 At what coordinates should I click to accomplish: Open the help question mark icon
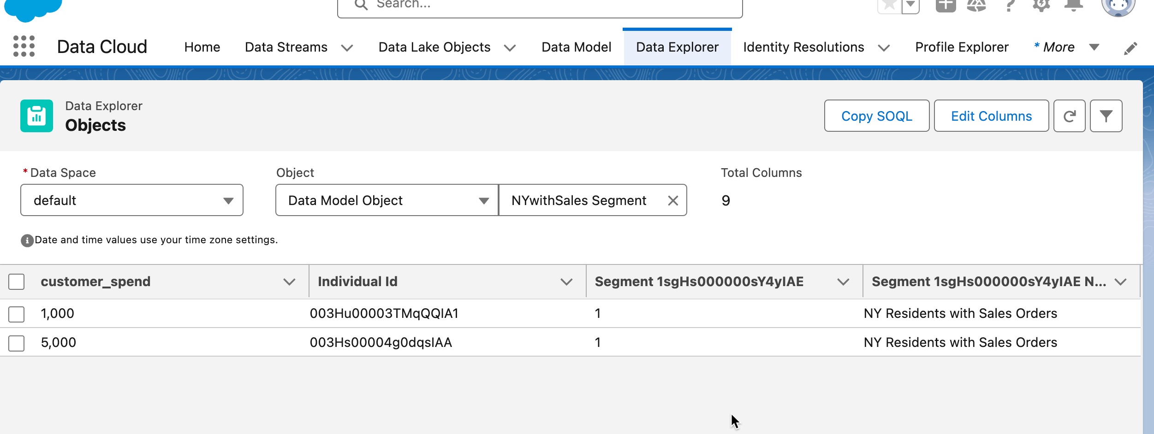click(1010, 6)
